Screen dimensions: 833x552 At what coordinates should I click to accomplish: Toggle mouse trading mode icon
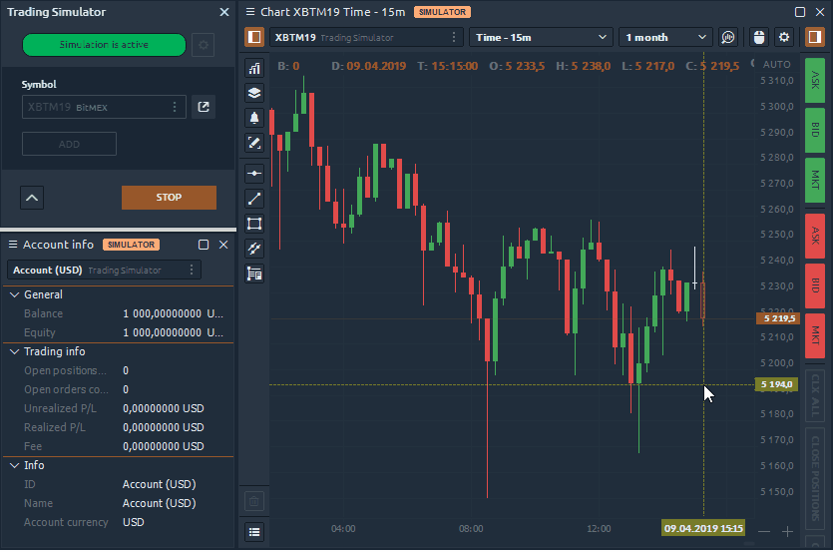(759, 37)
